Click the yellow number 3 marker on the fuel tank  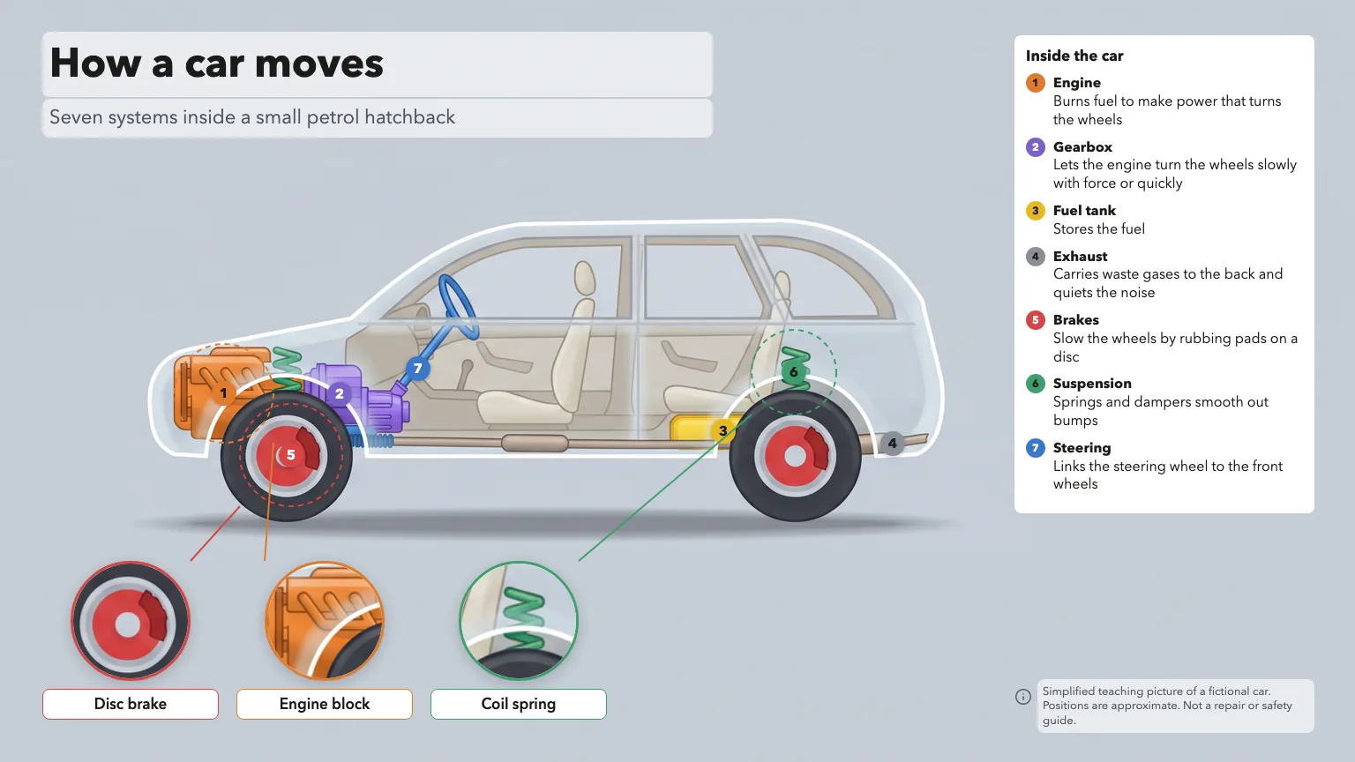click(723, 431)
